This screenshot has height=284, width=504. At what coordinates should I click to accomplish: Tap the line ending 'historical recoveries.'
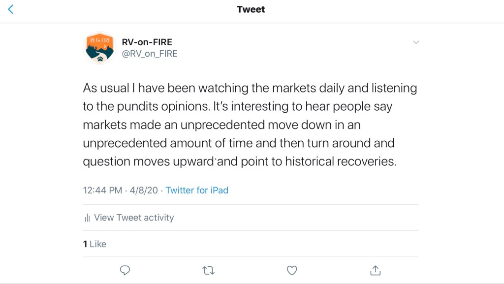click(x=240, y=161)
